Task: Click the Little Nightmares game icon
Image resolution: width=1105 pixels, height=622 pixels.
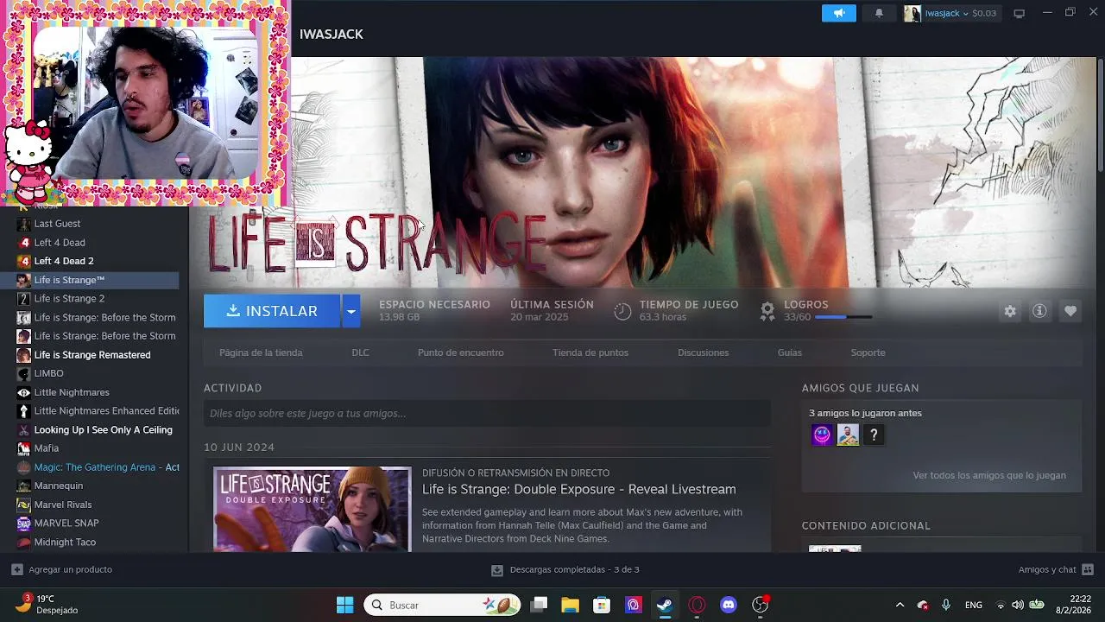Action: point(24,392)
